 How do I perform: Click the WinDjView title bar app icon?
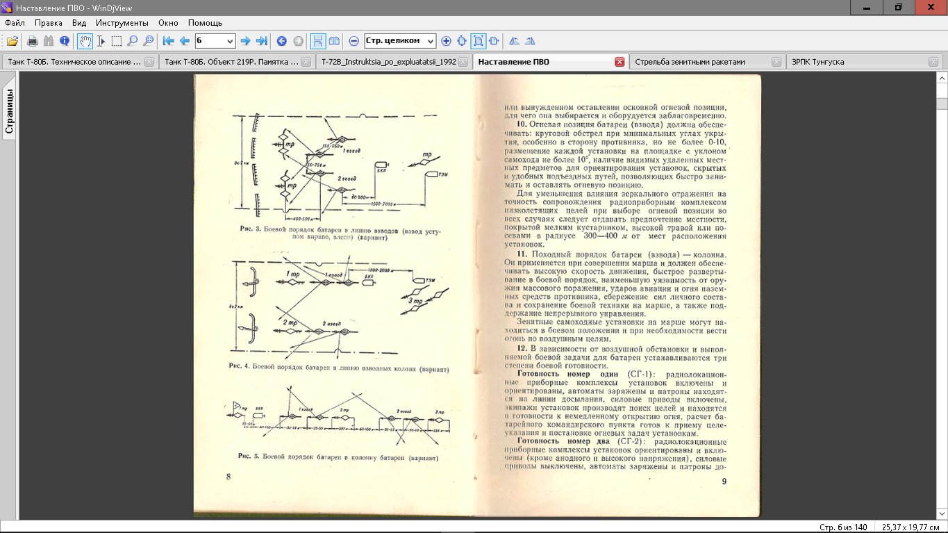[x=7, y=7]
